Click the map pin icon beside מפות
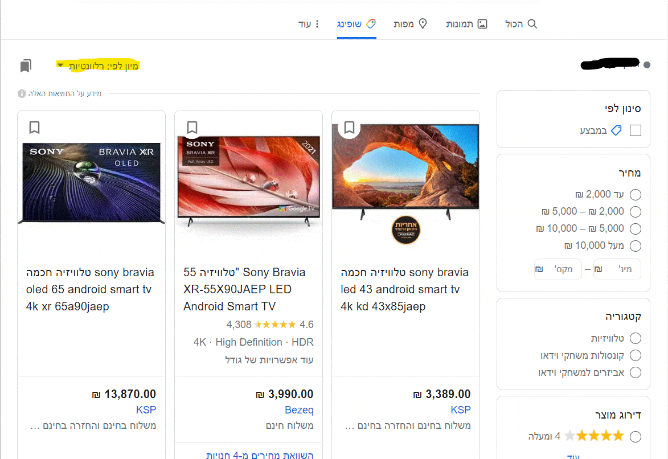Viewport: 668px width, 459px height. 423,24
